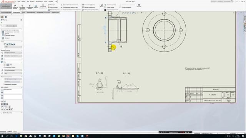The height and width of the screenshot is (138, 246).
Task: Run the spell checker tool
Action: pos(22,7)
